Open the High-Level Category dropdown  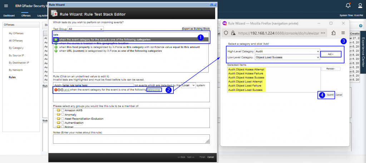[287, 51]
